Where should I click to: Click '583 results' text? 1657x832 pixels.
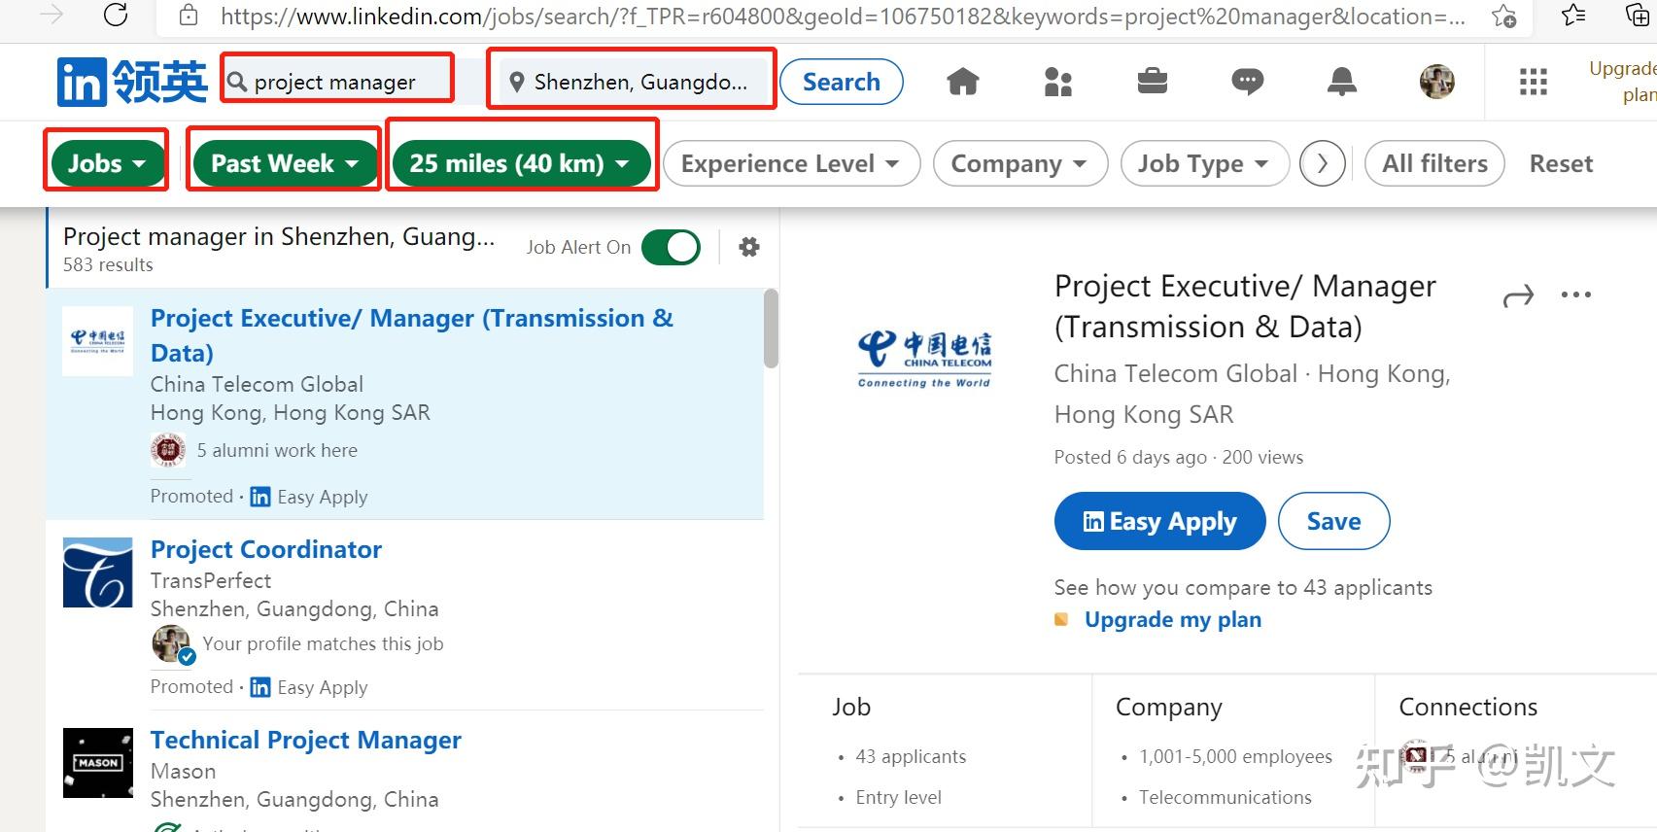coord(108,264)
